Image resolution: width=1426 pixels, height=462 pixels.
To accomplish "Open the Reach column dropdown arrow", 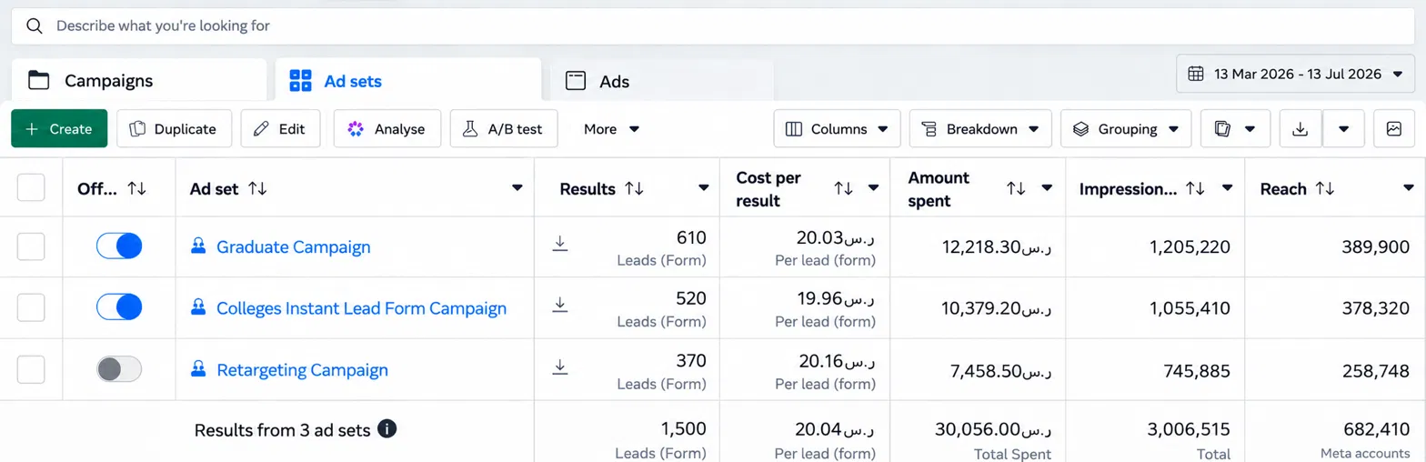I will coord(1409,188).
